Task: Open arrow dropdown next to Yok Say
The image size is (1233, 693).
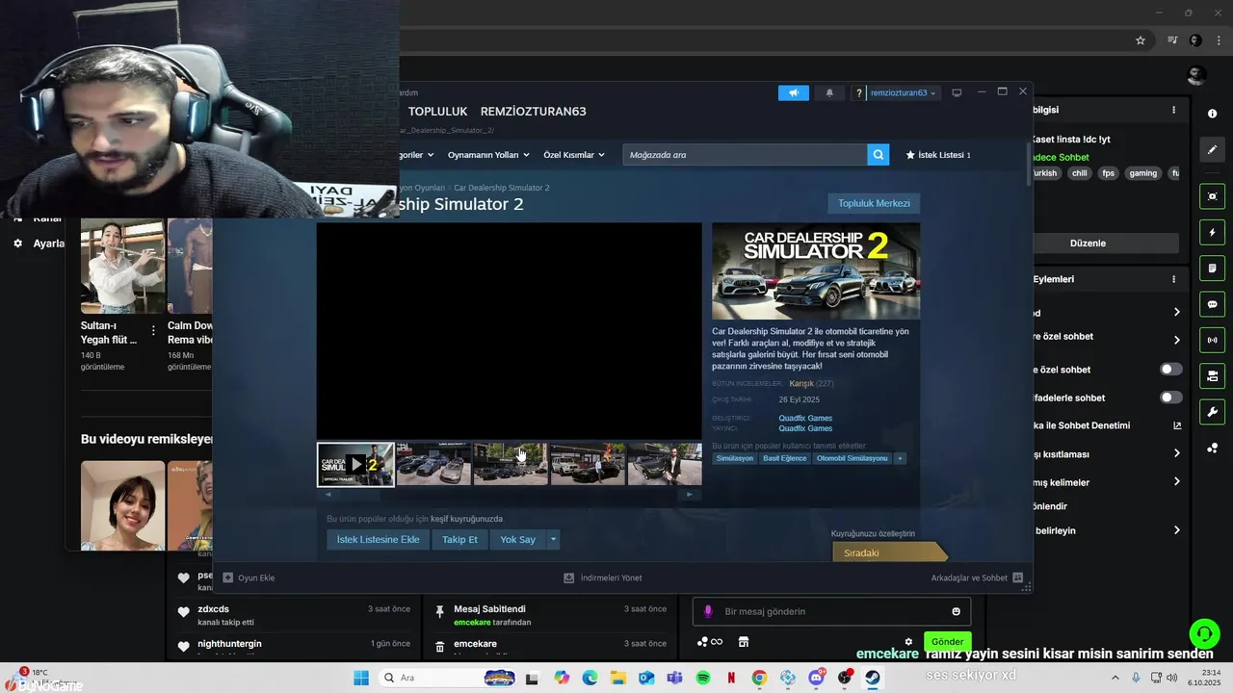Action: [553, 540]
